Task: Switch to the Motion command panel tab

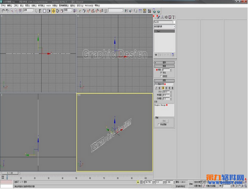Action: (x=166, y=17)
